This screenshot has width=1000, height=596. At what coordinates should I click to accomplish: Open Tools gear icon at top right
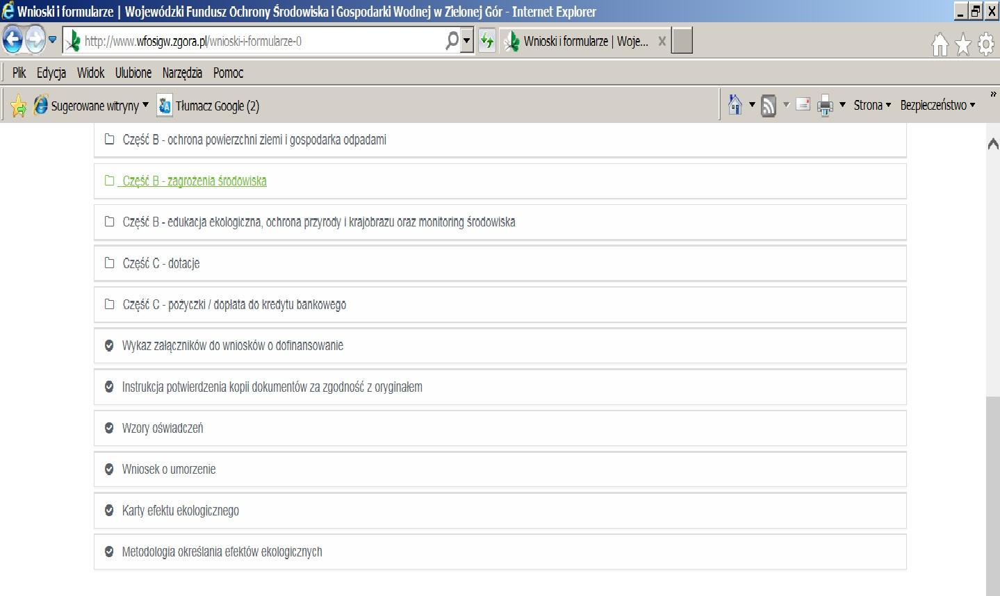tap(986, 44)
